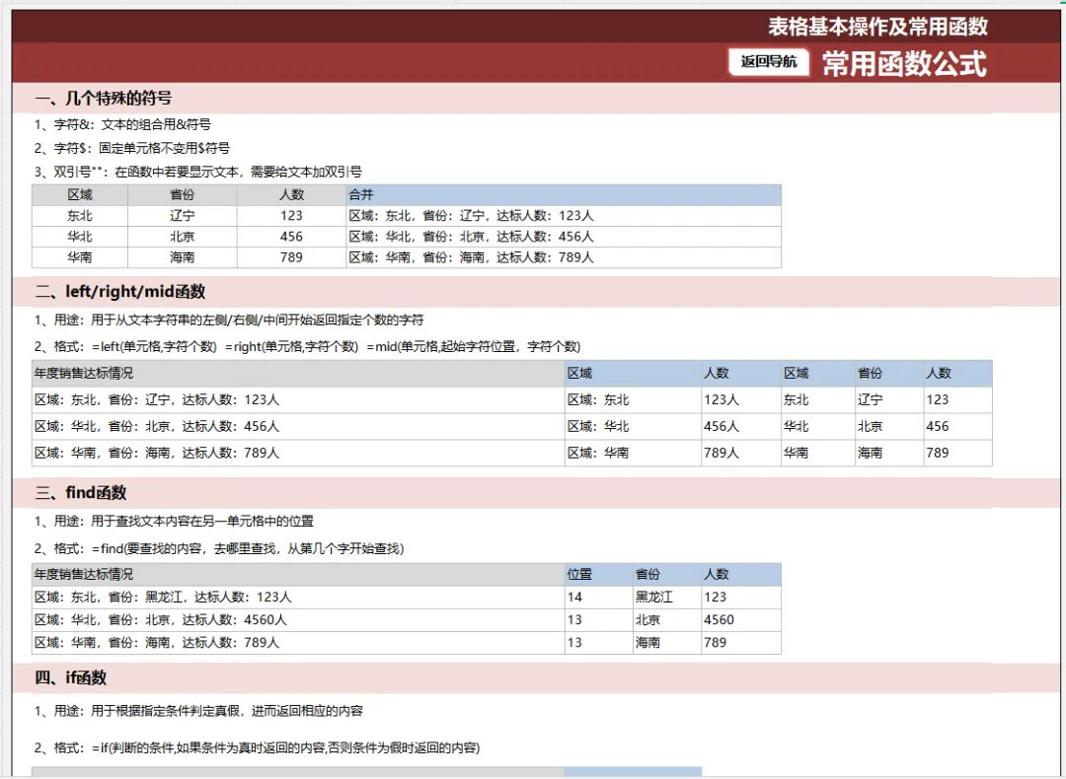Select the 三、find函数 section heading
1066x779 pixels.
[81, 492]
